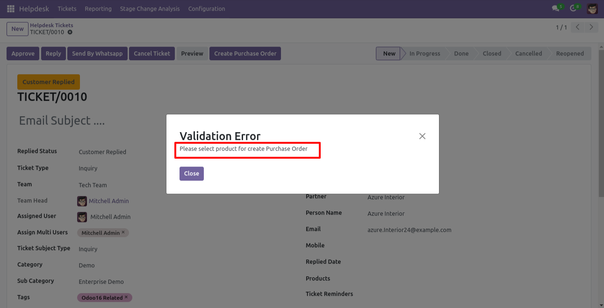
Task: Click the Helpdesk app title
Action: tap(35, 9)
